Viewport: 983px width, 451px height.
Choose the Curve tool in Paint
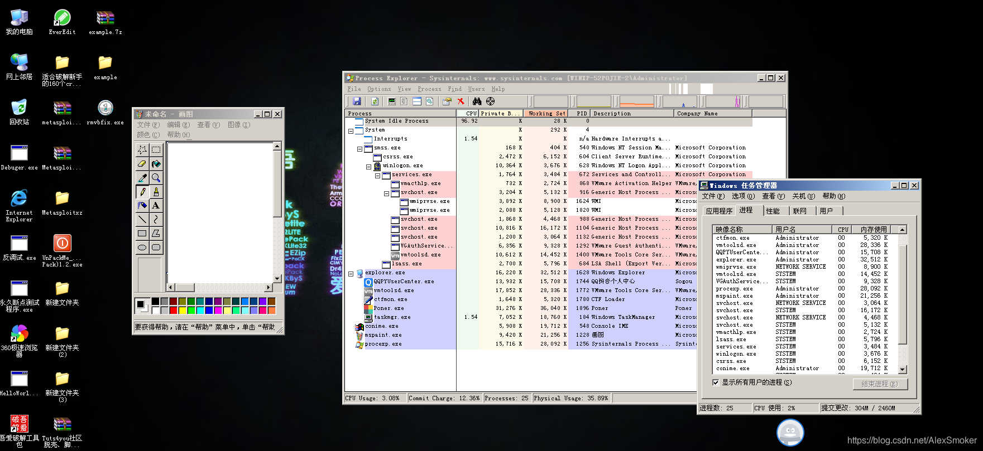pos(156,220)
